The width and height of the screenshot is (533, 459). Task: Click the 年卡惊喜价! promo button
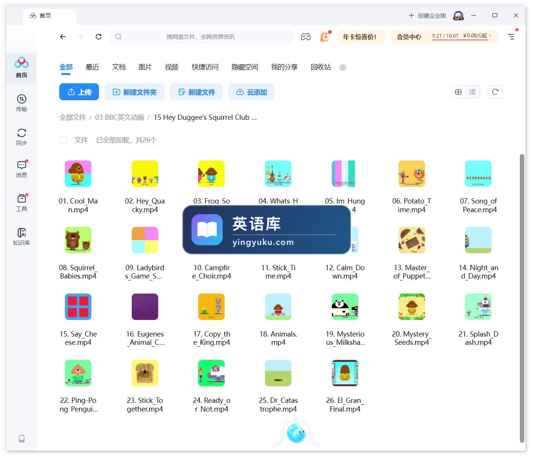click(361, 37)
